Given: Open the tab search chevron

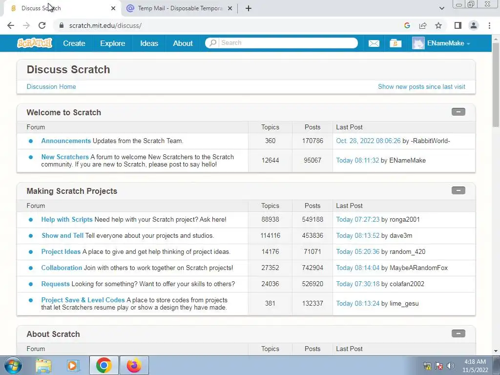Looking at the screenshot, I should pyautogui.click(x=441, y=8).
